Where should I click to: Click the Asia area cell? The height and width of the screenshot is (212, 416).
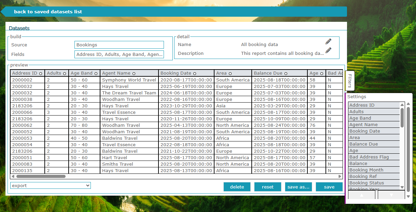pyautogui.click(x=233, y=106)
